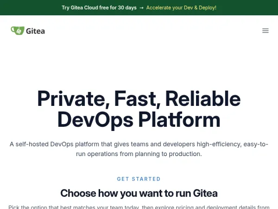This screenshot has height=209, width=278.
Task: Click the 'Gitea' wordmark beside the logo
Action: pyautogui.click(x=35, y=31)
